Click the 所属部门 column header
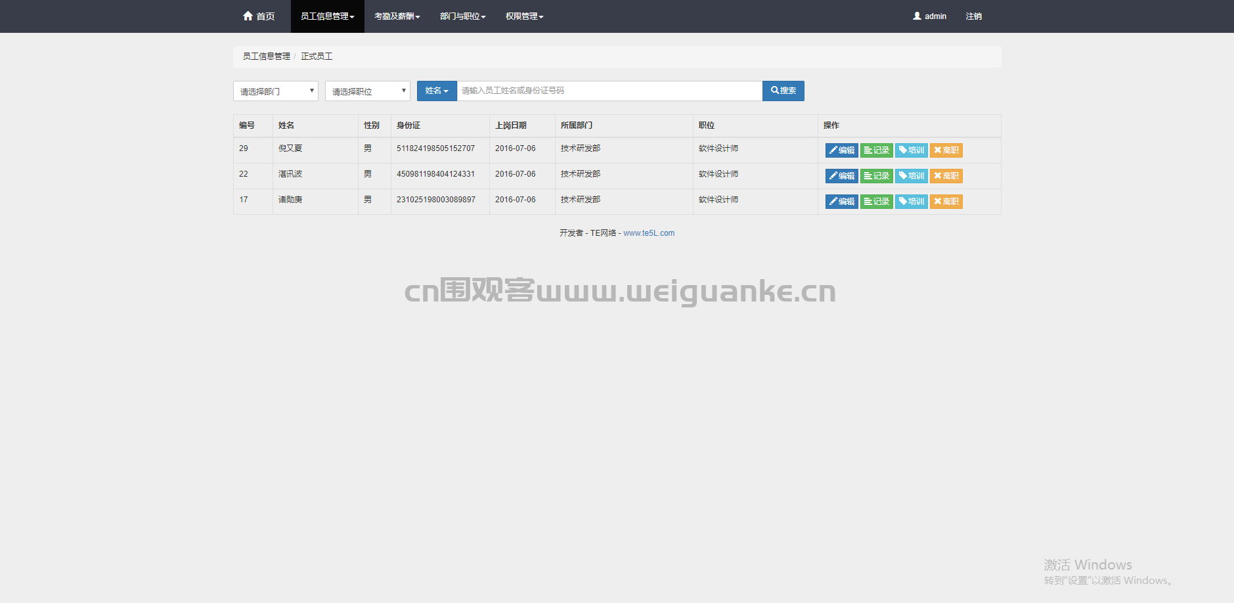The image size is (1234, 603). click(577, 125)
